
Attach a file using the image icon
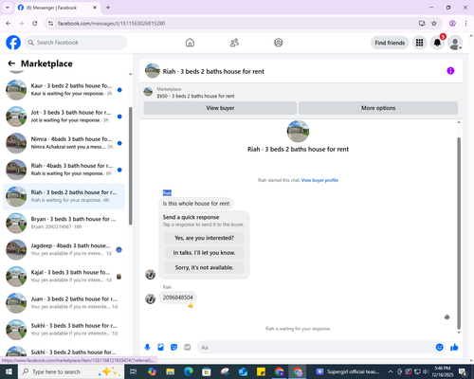(x=160, y=348)
